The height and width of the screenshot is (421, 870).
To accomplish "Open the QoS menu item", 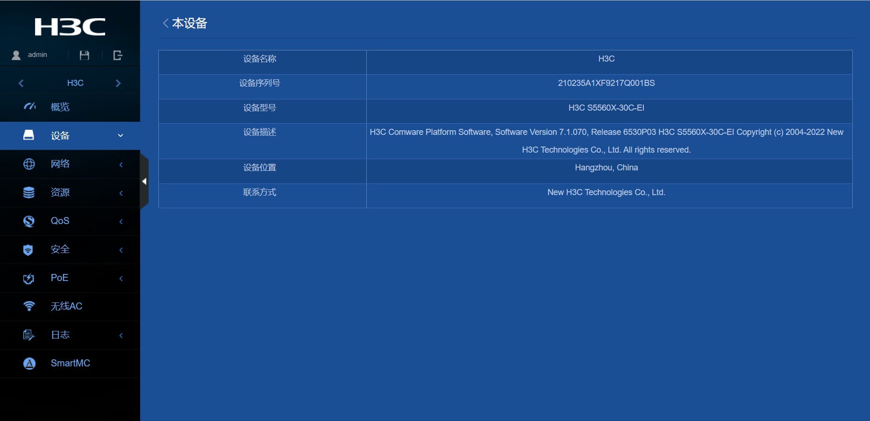I will pos(70,221).
